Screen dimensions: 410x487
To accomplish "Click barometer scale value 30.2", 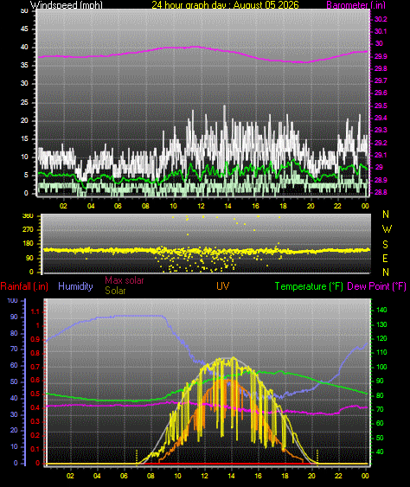I will coord(381,19).
